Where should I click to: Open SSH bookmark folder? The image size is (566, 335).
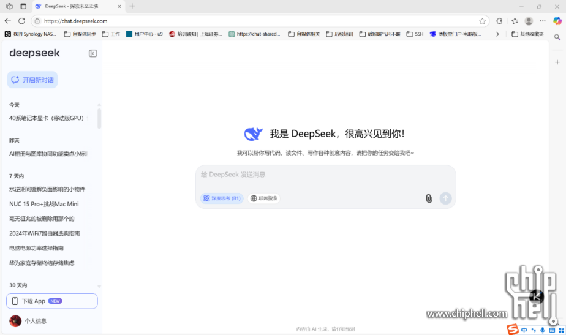415,34
